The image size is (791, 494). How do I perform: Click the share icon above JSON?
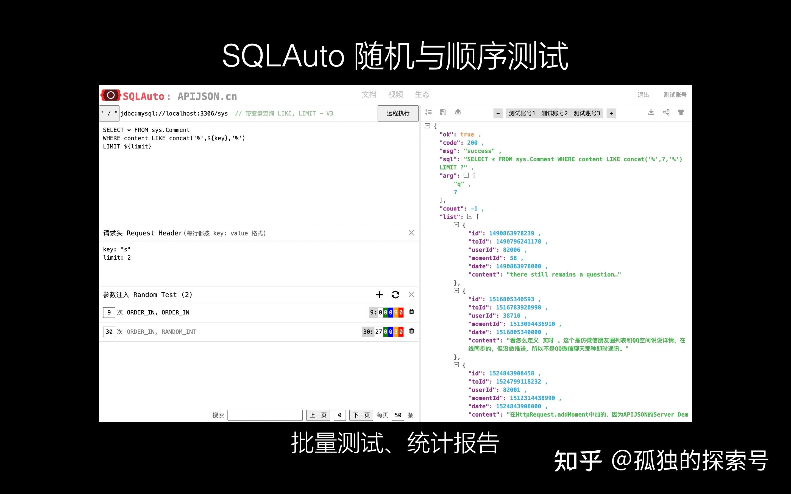point(666,113)
